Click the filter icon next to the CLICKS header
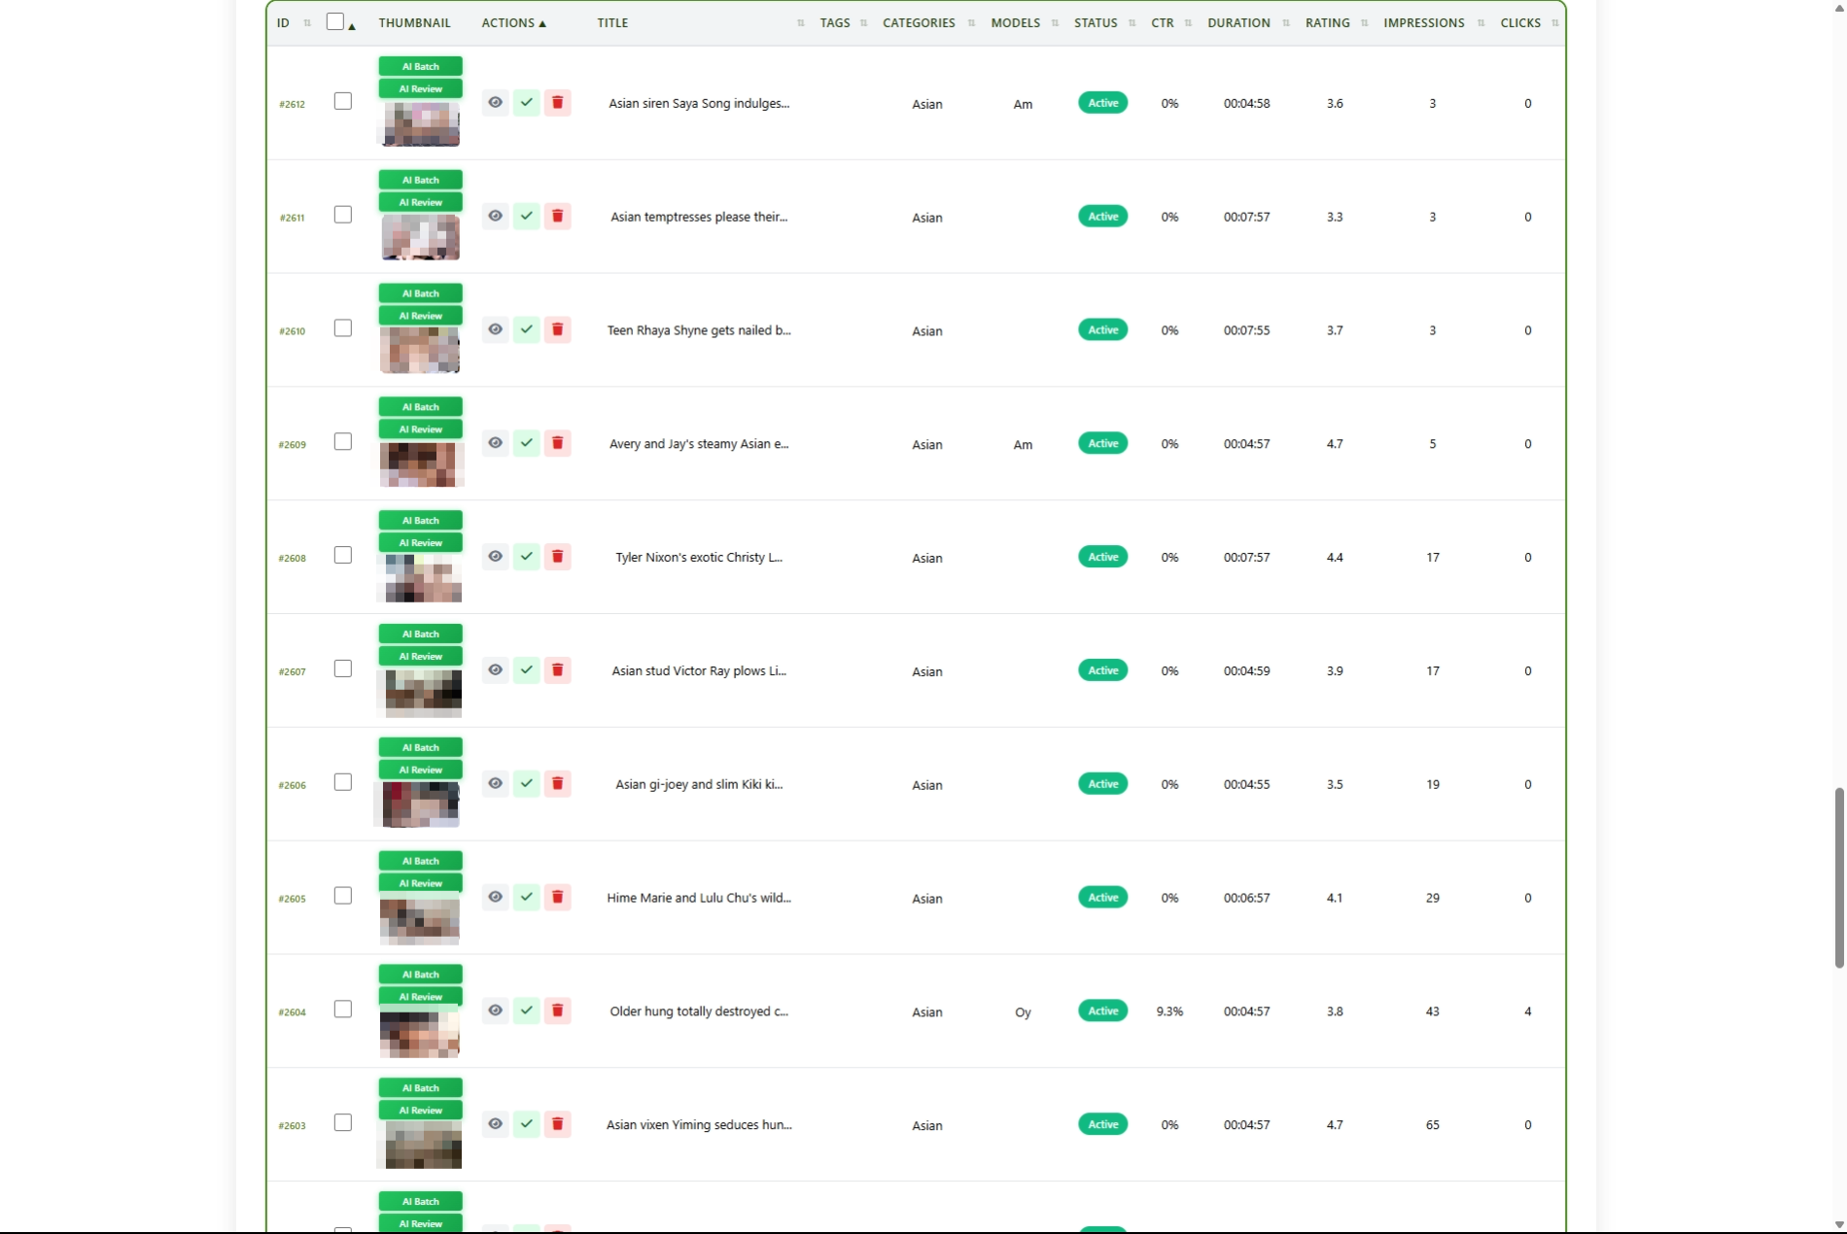Image resolution: width=1847 pixels, height=1234 pixels. click(x=1553, y=22)
